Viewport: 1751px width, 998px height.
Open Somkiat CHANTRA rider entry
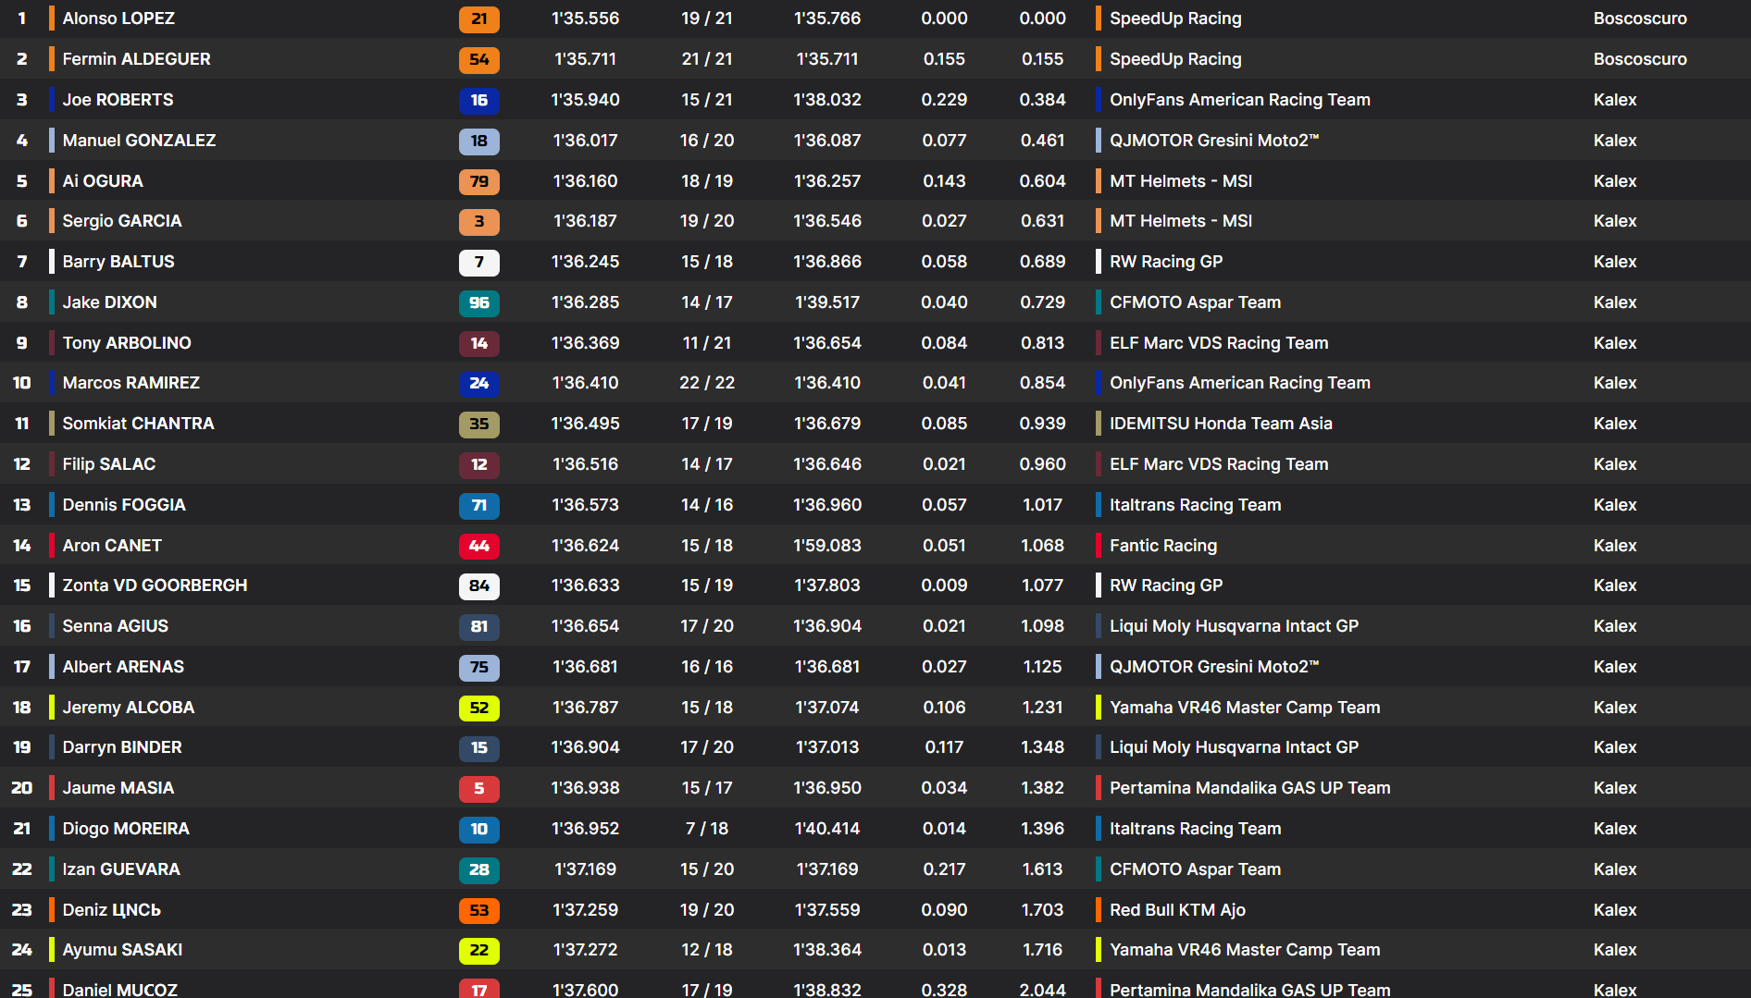(x=138, y=424)
